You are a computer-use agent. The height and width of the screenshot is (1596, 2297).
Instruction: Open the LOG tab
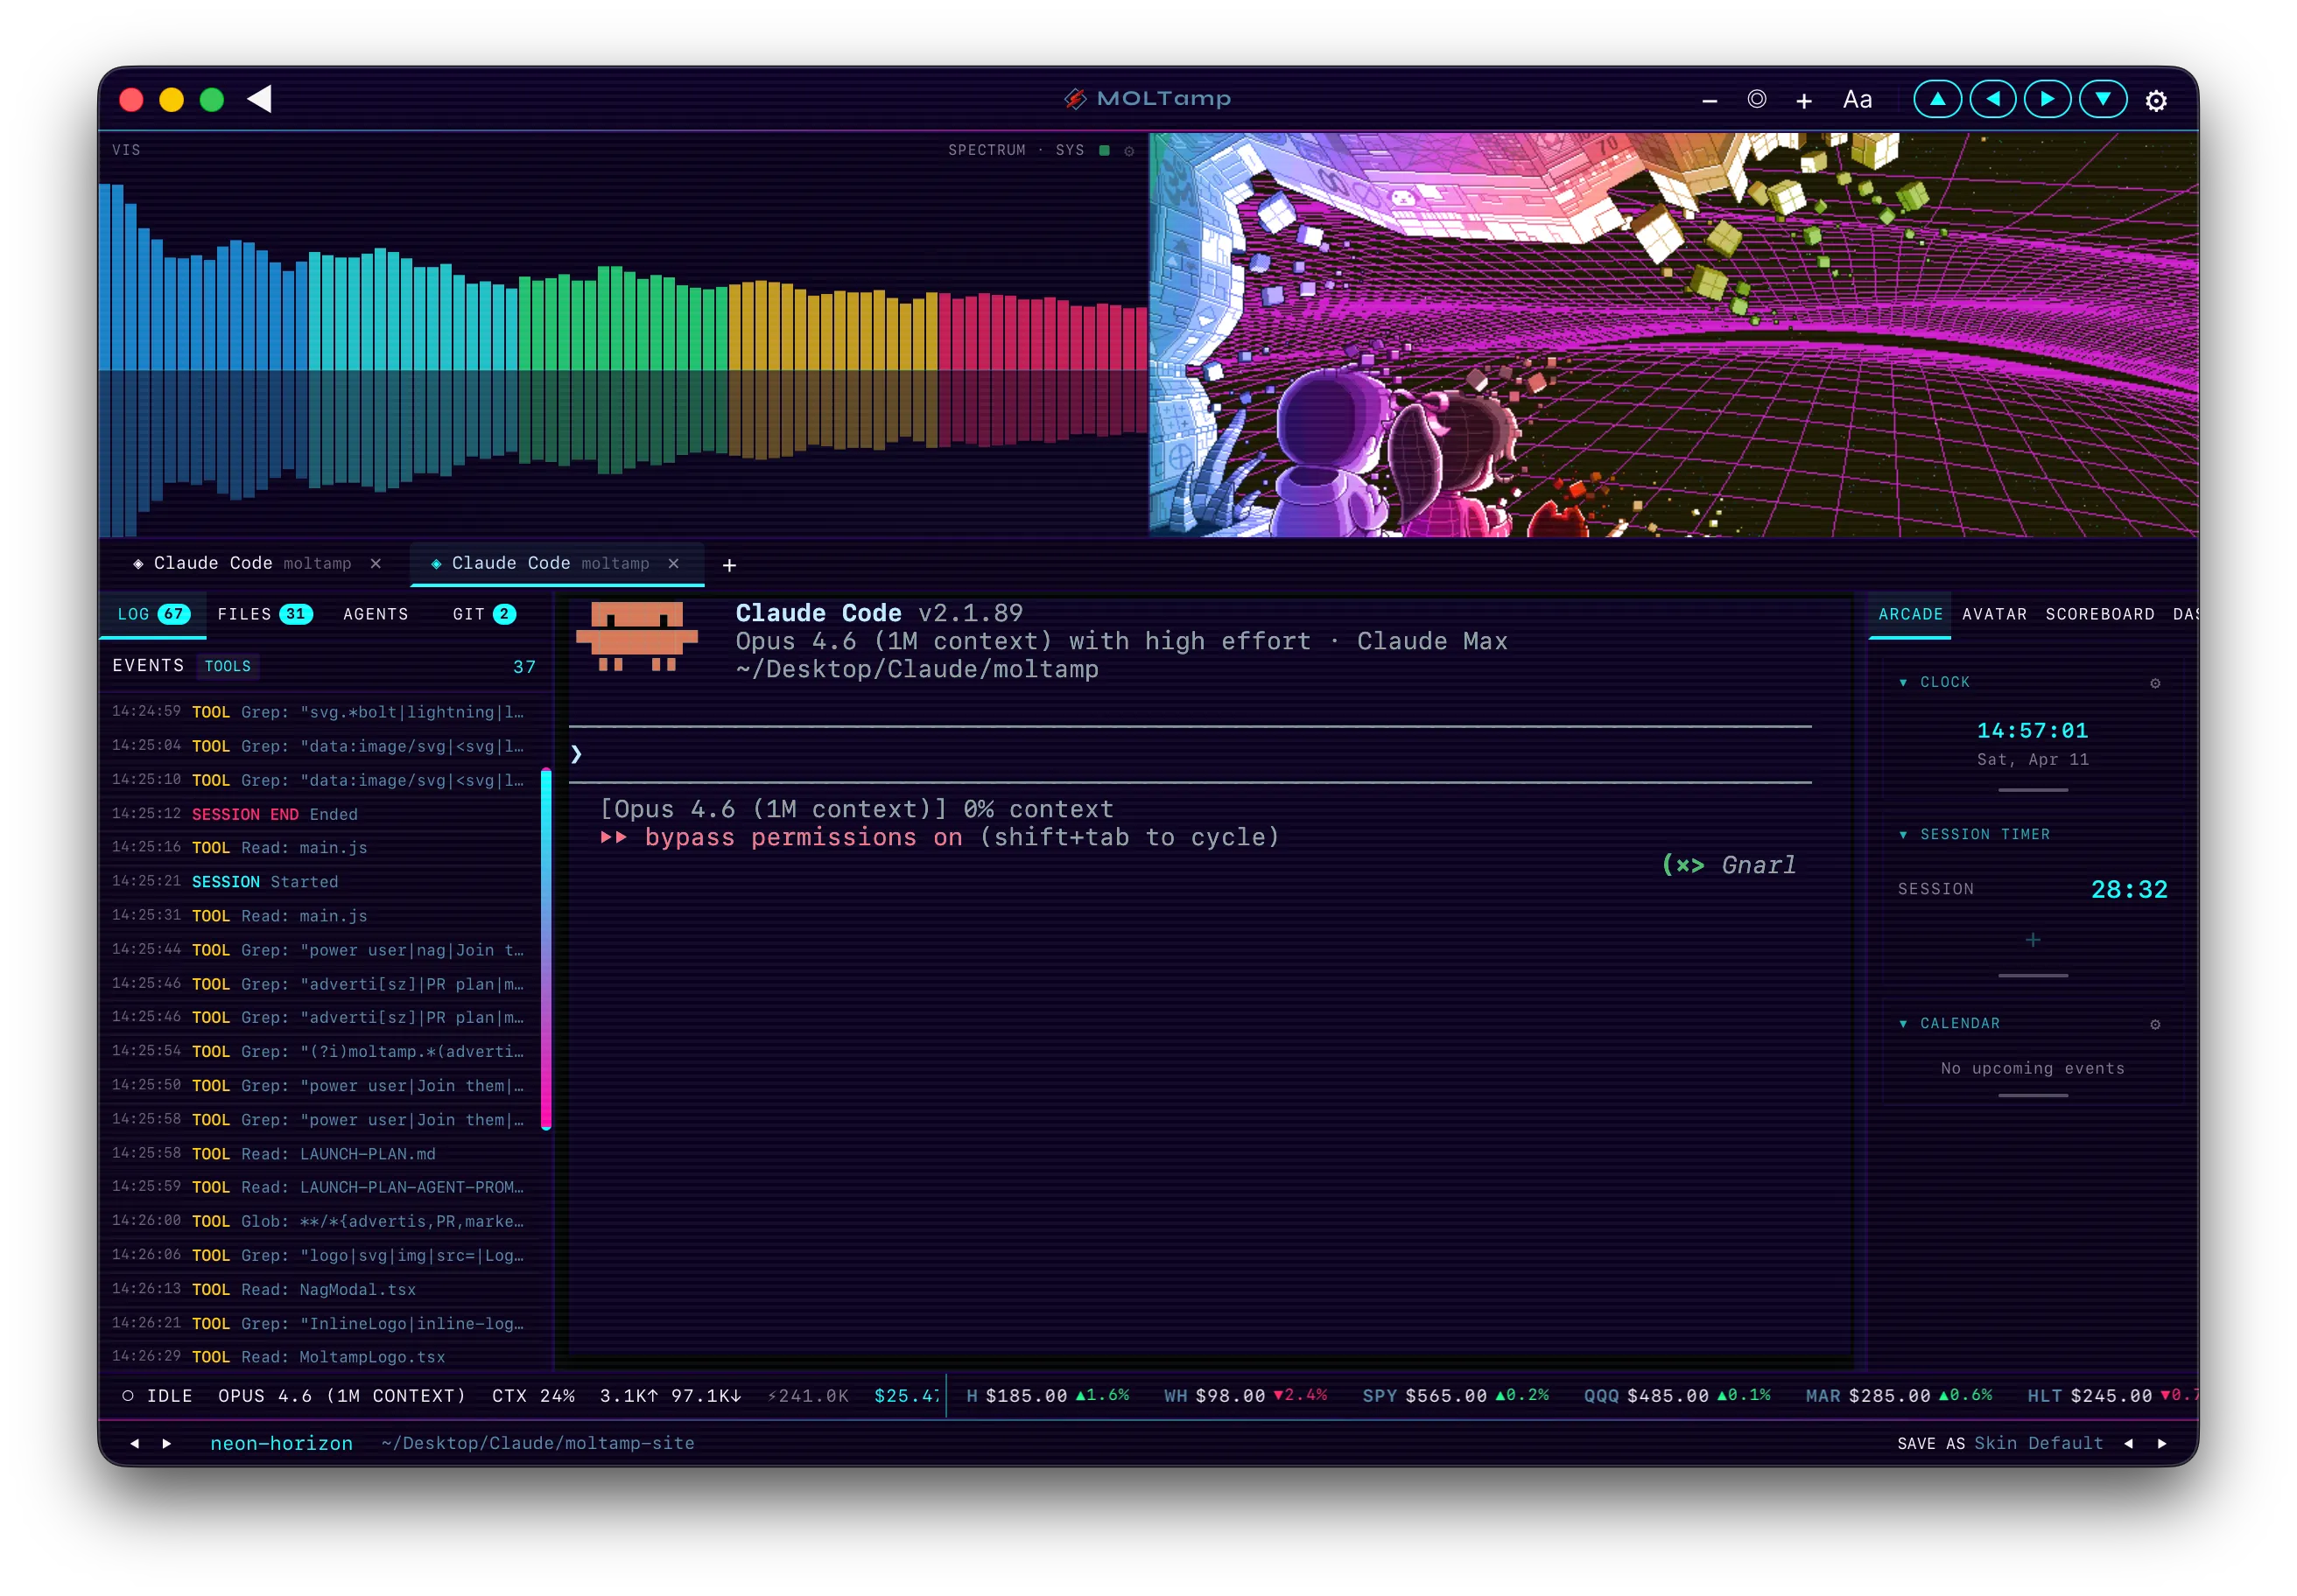coord(153,615)
